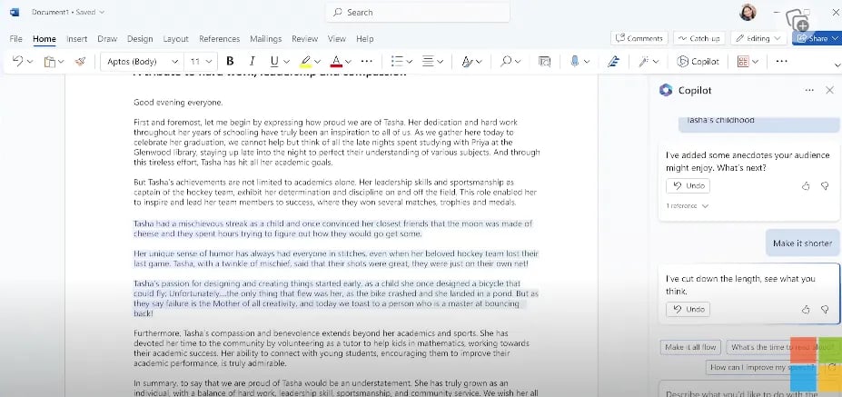The image size is (842, 397).
Task: Click the Dictate microphone icon
Action: (575, 61)
